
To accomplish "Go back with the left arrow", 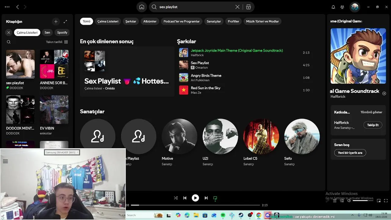I will [17, 7].
